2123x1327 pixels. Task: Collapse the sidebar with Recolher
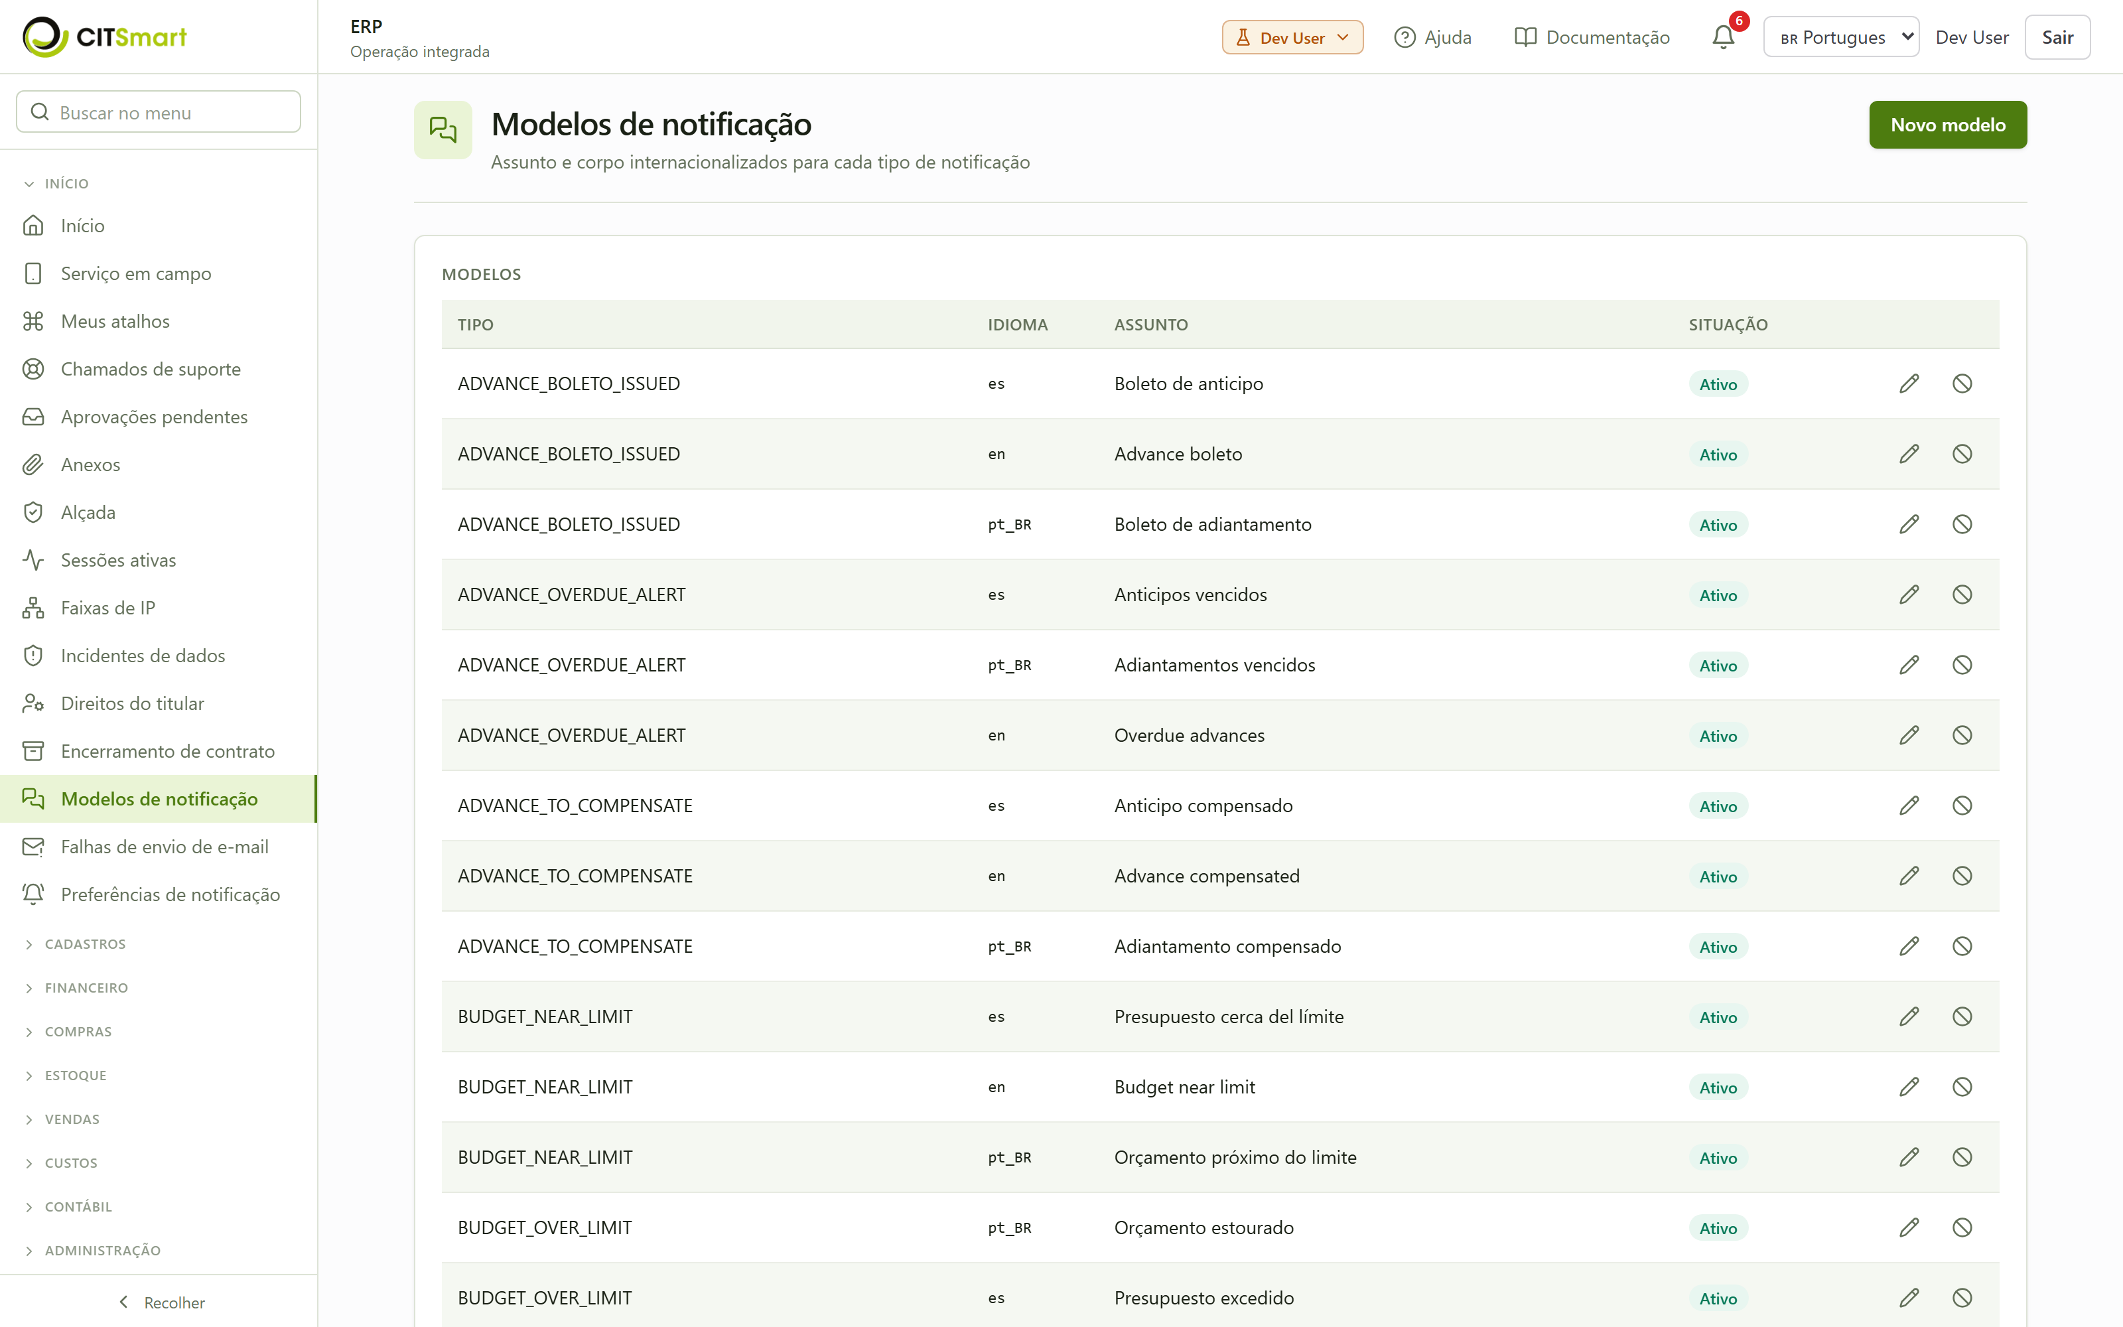tap(161, 1302)
